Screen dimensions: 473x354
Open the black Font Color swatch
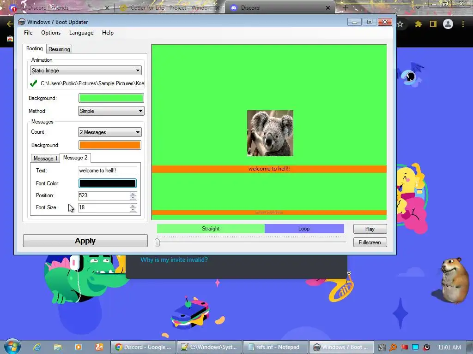click(x=107, y=183)
